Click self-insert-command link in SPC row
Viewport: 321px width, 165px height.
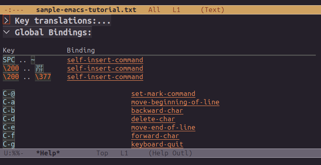pos(105,60)
